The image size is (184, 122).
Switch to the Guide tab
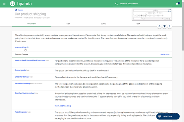point(103,23)
